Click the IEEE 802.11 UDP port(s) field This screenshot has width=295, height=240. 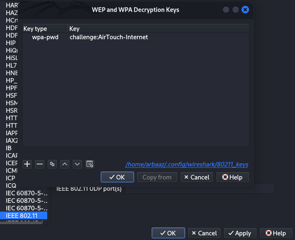[x=199, y=189]
